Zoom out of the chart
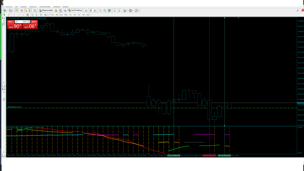Viewport: 304px width, 171px height. [105, 11]
